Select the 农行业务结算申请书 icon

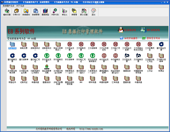92,58
